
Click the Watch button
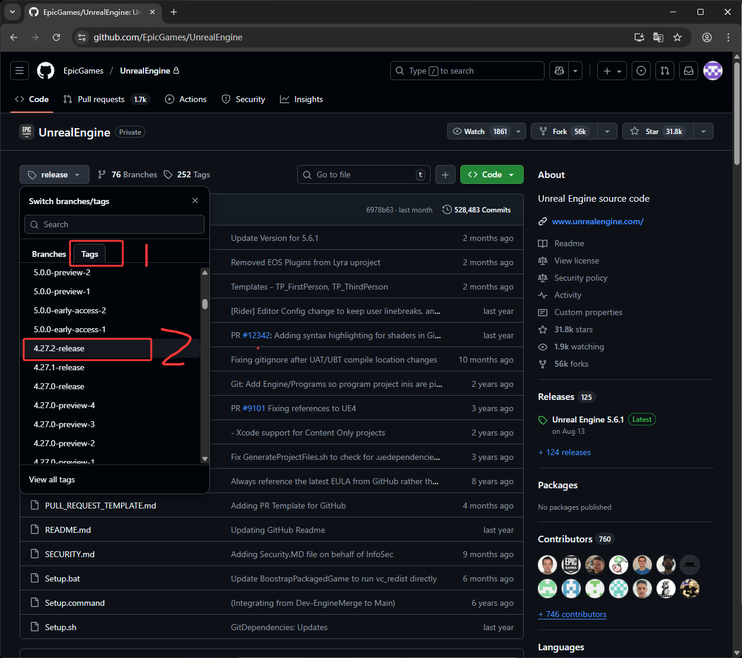[480, 131]
